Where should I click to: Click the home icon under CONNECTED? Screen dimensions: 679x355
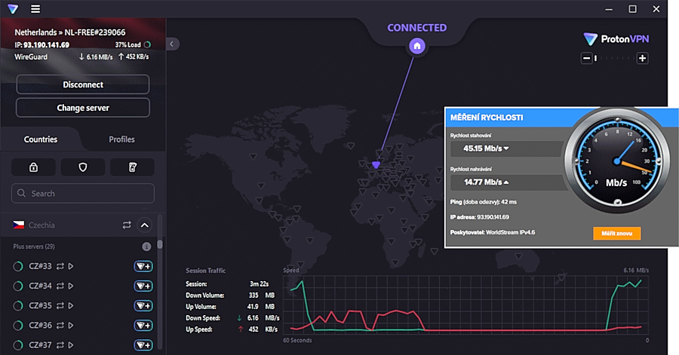tap(417, 46)
